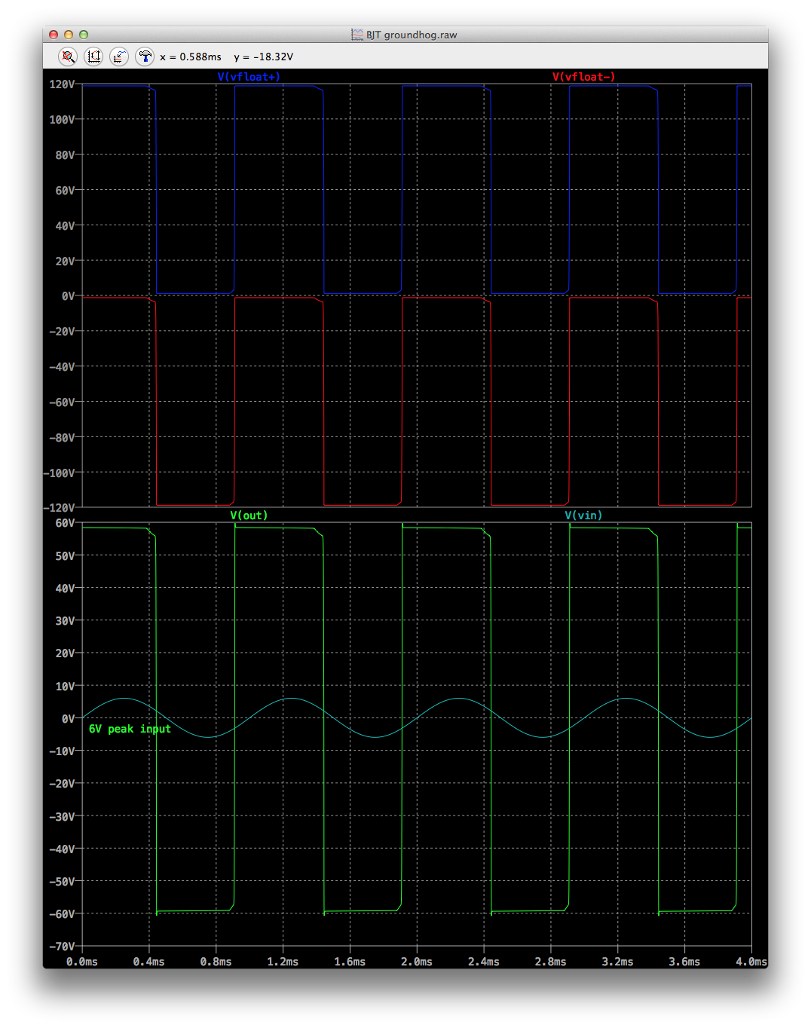Click the 2.0ms time axis label
This screenshot has width=811, height=1028.
pos(417,962)
